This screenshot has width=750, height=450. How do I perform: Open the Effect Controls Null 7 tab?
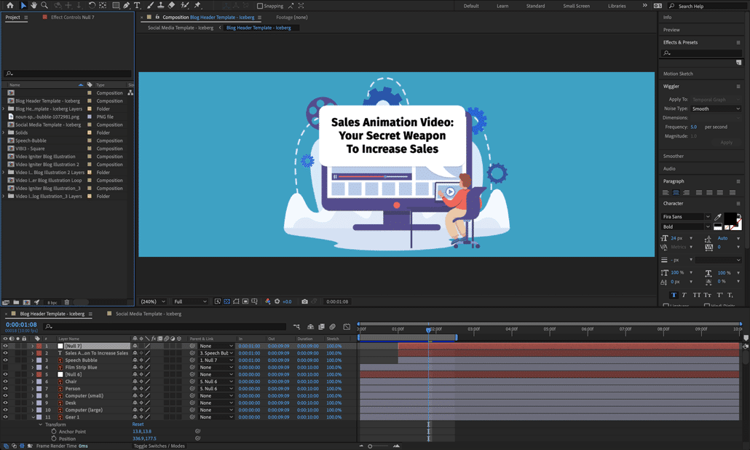pyautogui.click(x=72, y=17)
